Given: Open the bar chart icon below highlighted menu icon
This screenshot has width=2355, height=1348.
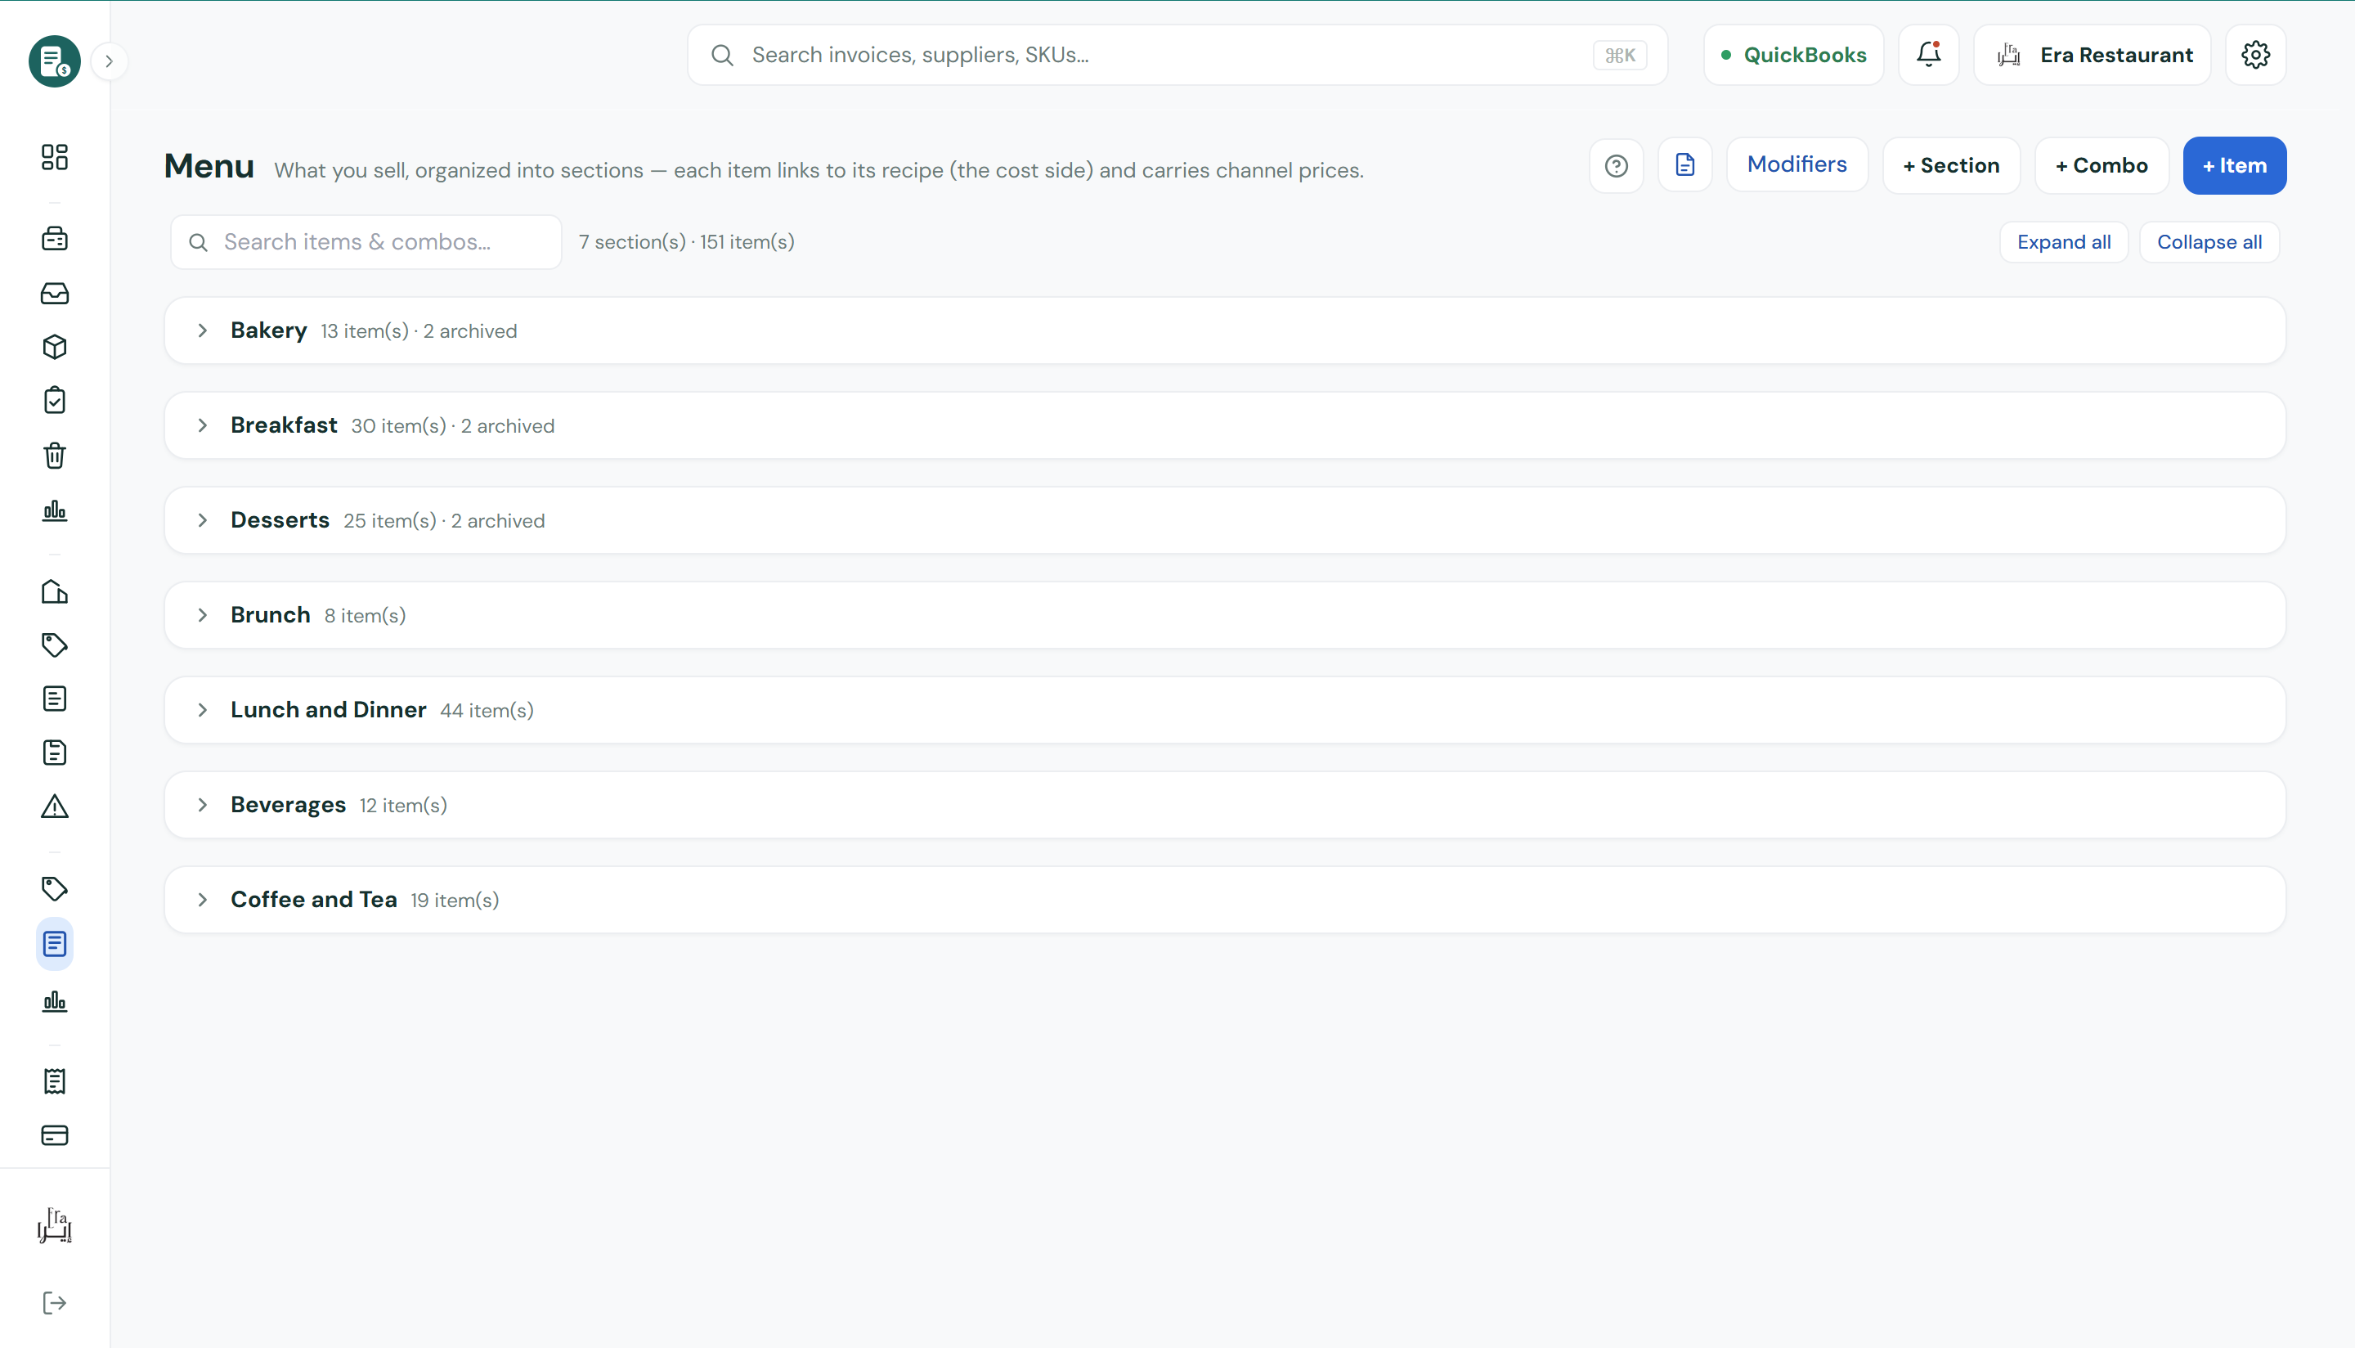Looking at the screenshot, I should click(55, 1001).
